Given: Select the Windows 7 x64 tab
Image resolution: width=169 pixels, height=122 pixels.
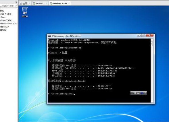Looking at the screenshot, I should 60,3.
